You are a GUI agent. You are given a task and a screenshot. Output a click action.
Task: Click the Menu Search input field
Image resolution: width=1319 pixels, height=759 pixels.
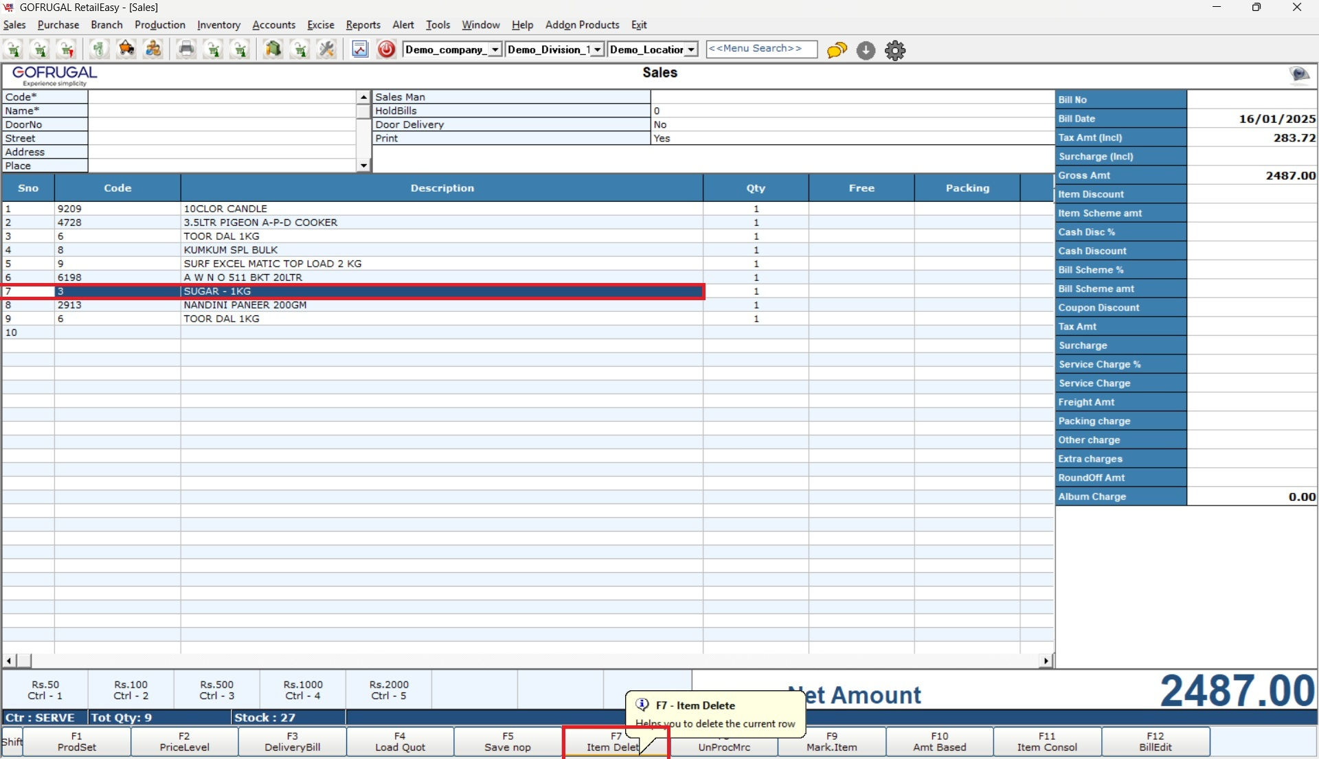coord(761,49)
